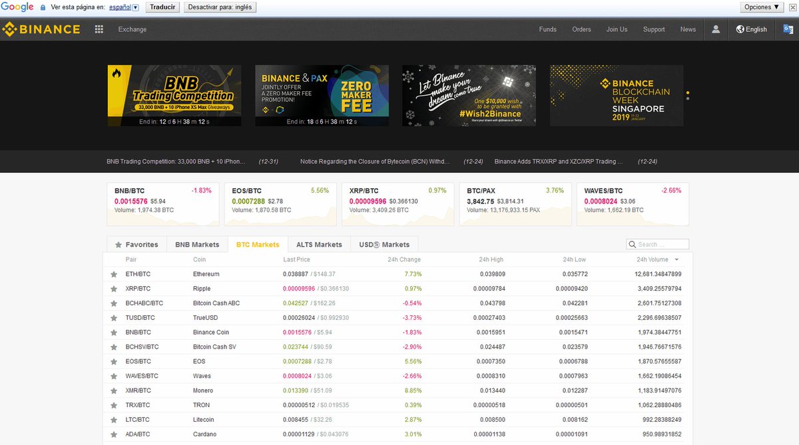Favorite the BCHABC/BTC pair star
799x445 pixels.
pos(114,303)
